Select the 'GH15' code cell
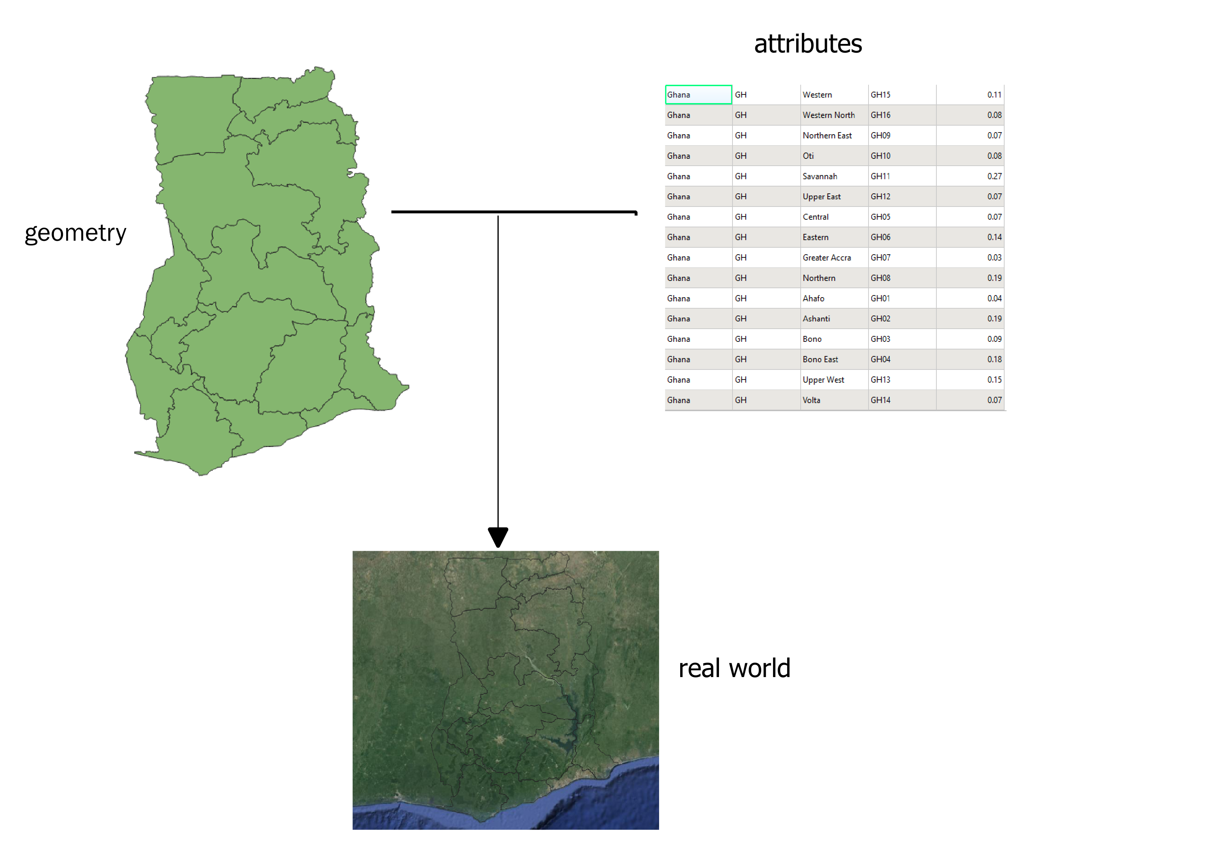Image resolution: width=1214 pixels, height=858 pixels. tap(902, 94)
